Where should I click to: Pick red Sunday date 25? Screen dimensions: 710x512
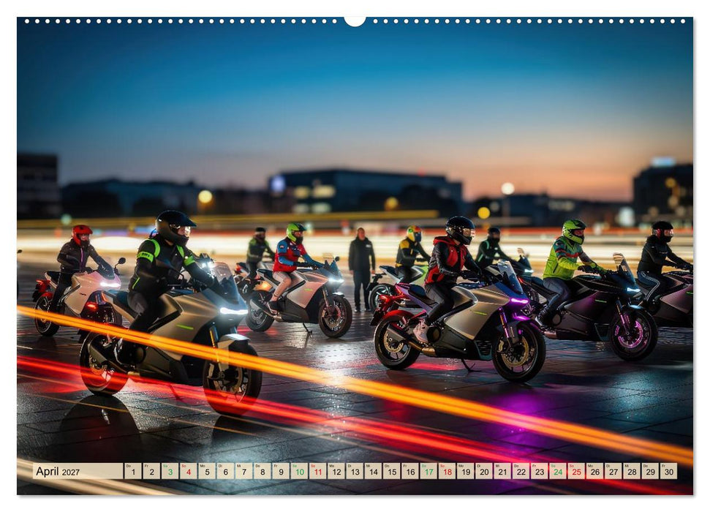(x=577, y=471)
